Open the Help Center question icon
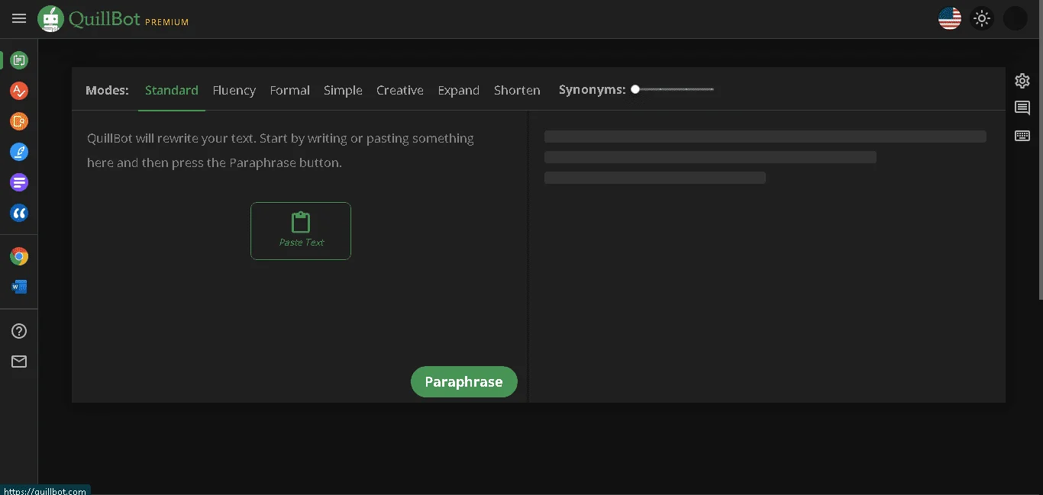The image size is (1043, 495). [x=19, y=331]
